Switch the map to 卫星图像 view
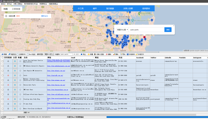The image size is (208, 119). [16, 9]
